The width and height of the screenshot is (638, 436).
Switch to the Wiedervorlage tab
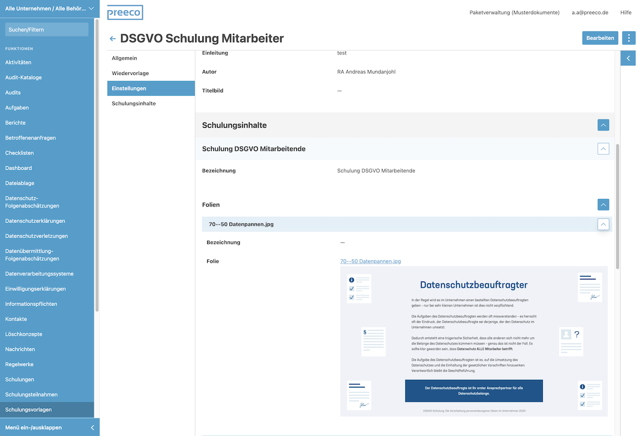[151, 73]
